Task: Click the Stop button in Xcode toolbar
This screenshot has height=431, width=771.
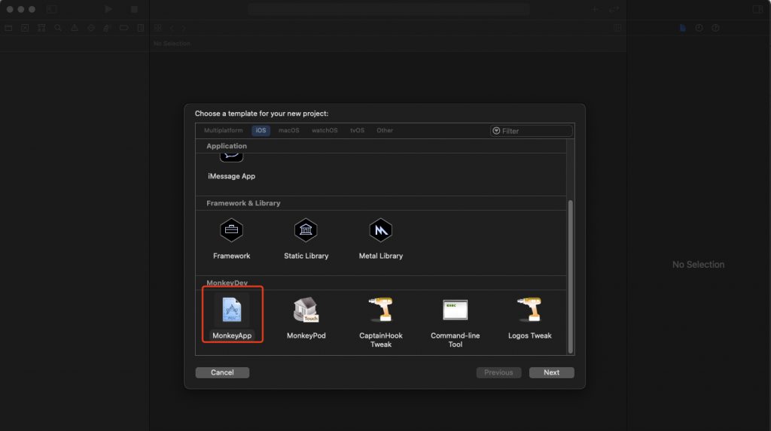Action: [134, 9]
